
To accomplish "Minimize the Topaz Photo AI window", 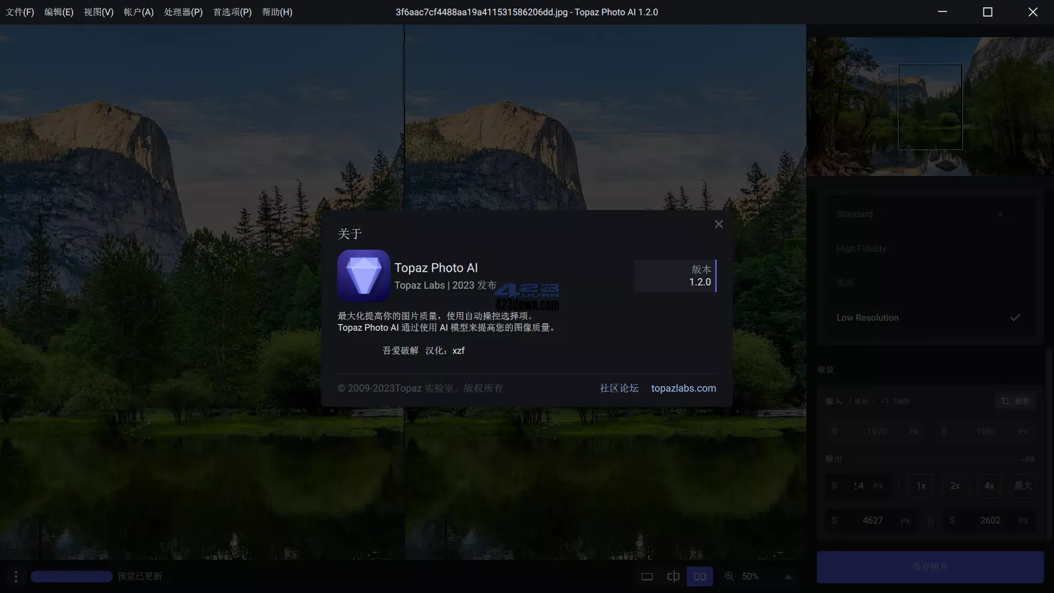I will click(942, 12).
